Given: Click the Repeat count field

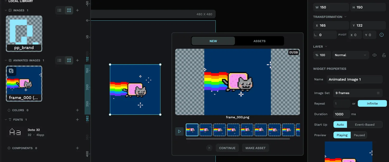Looking at the screenshot, I should pos(342,104).
